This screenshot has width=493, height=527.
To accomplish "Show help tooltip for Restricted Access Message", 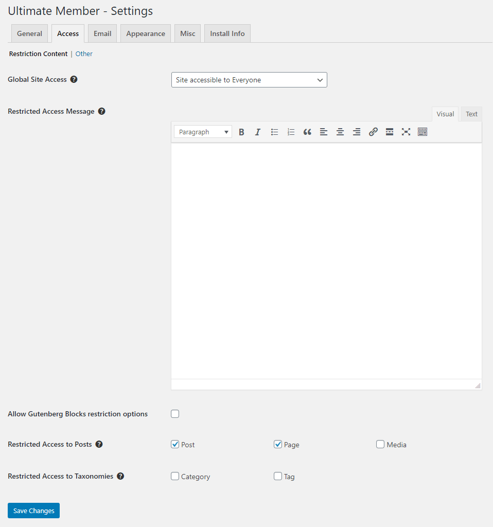I will [101, 111].
